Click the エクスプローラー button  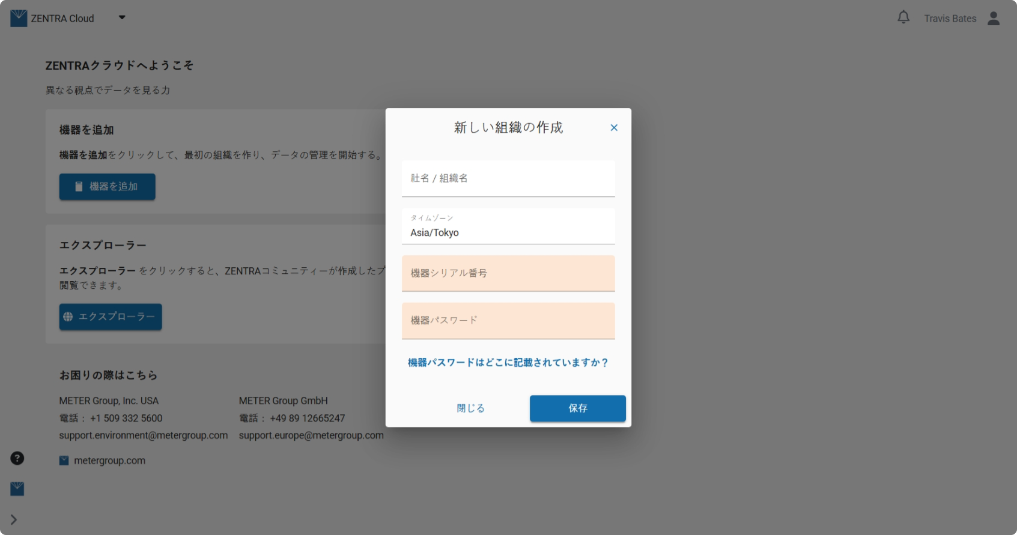click(111, 316)
